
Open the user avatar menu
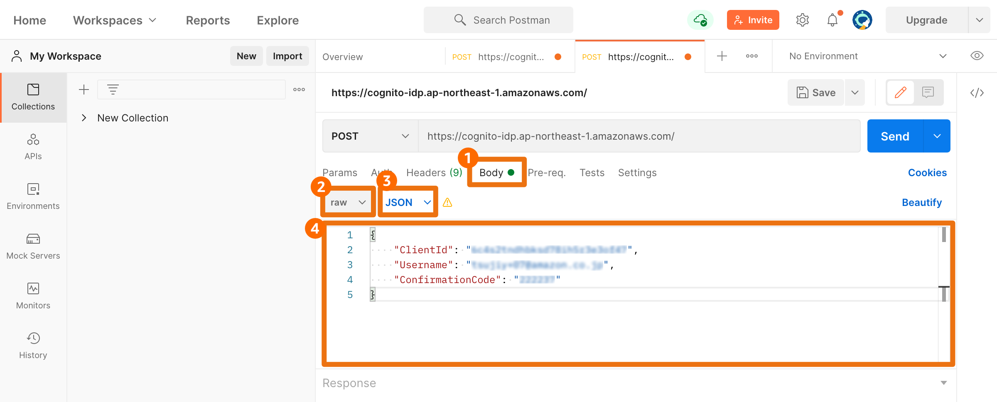point(862,20)
